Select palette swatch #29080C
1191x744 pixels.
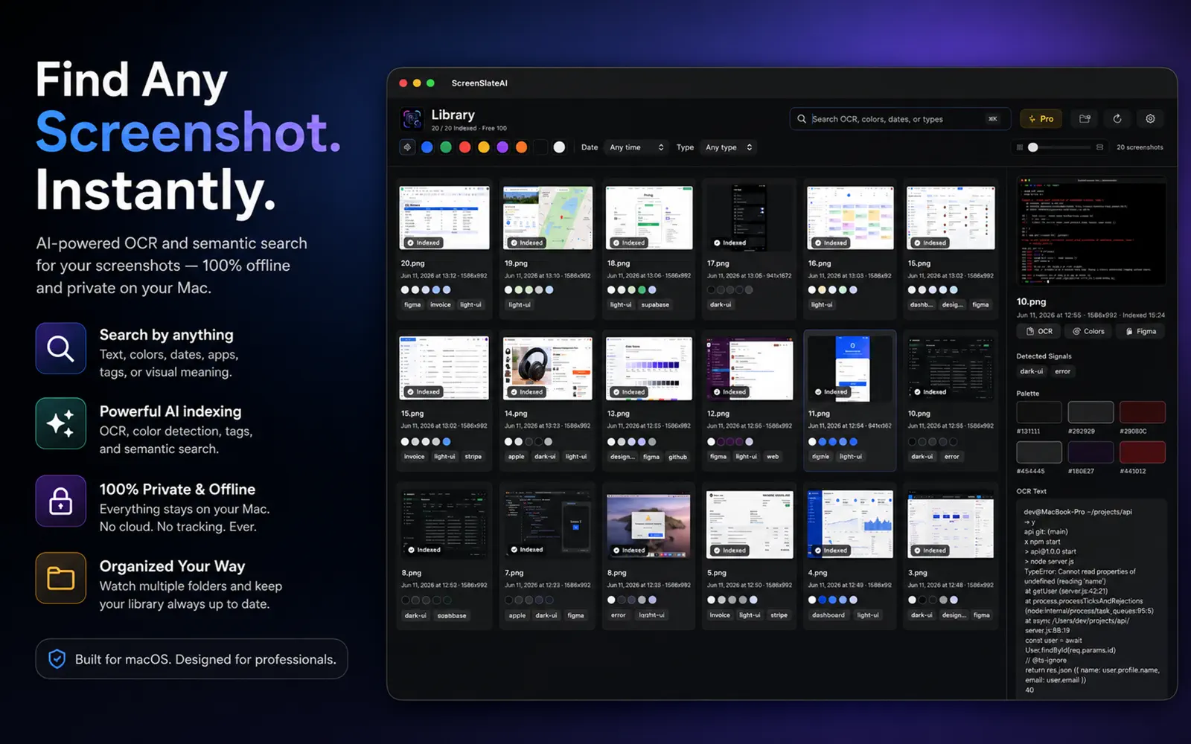tap(1143, 412)
